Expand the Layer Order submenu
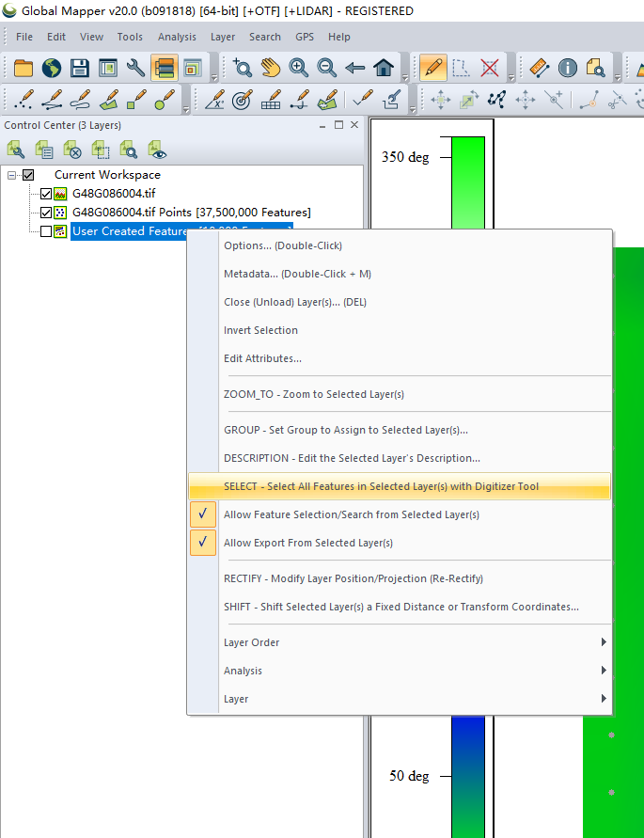644x838 pixels. [400, 642]
